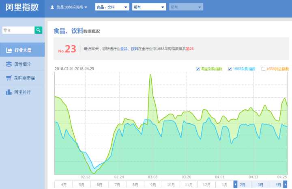The width and height of the screenshot is (292, 189).
Task: Select 9月 on the bottom timeline
Action: [153, 185]
